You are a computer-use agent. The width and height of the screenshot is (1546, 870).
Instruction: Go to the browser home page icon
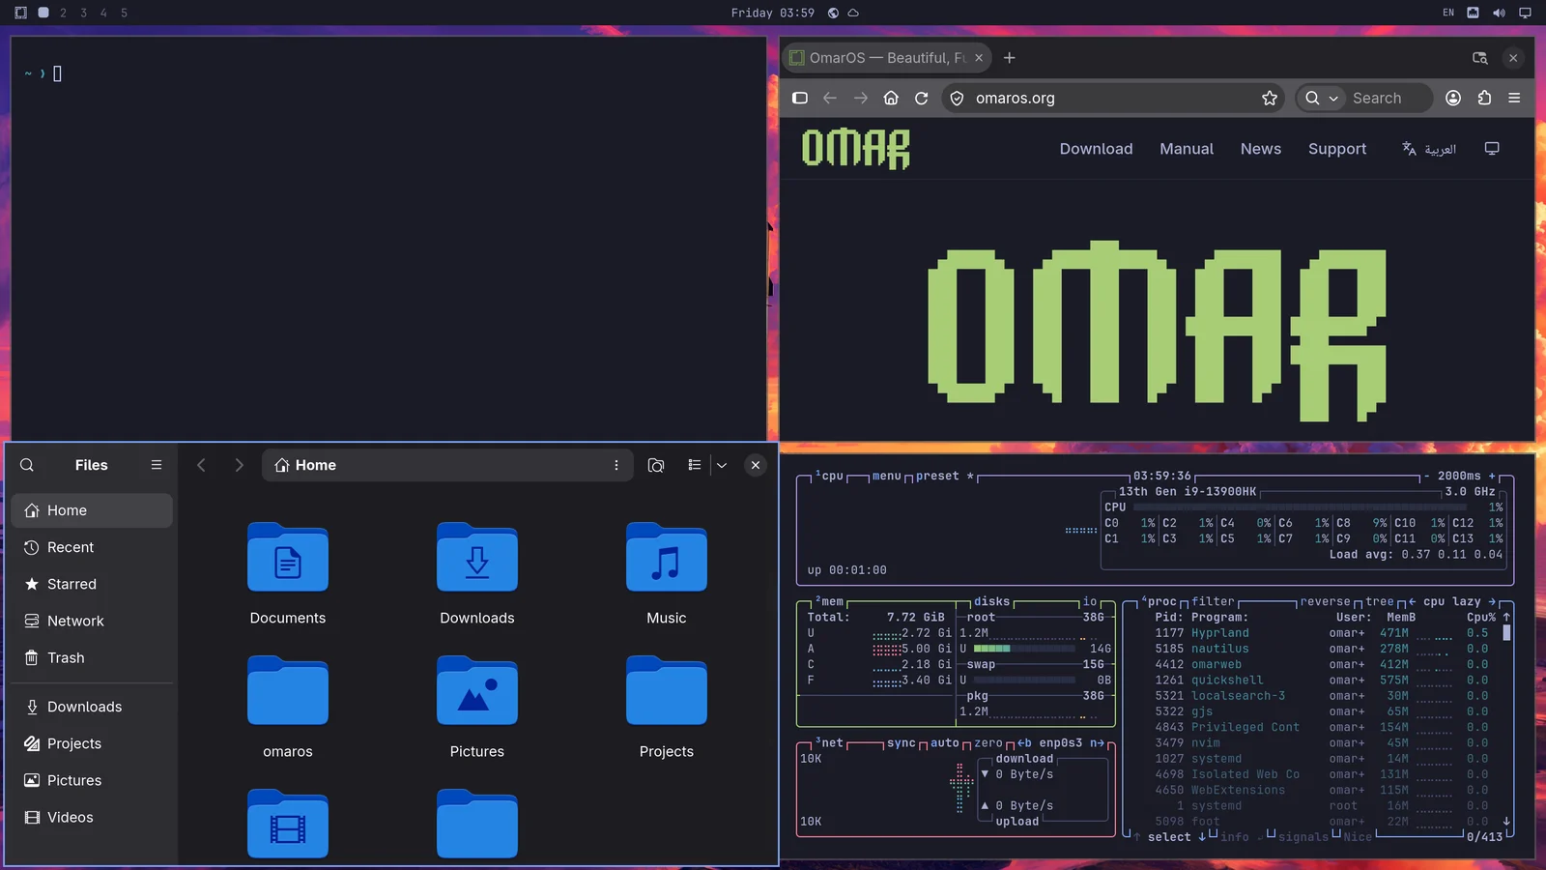891,98
